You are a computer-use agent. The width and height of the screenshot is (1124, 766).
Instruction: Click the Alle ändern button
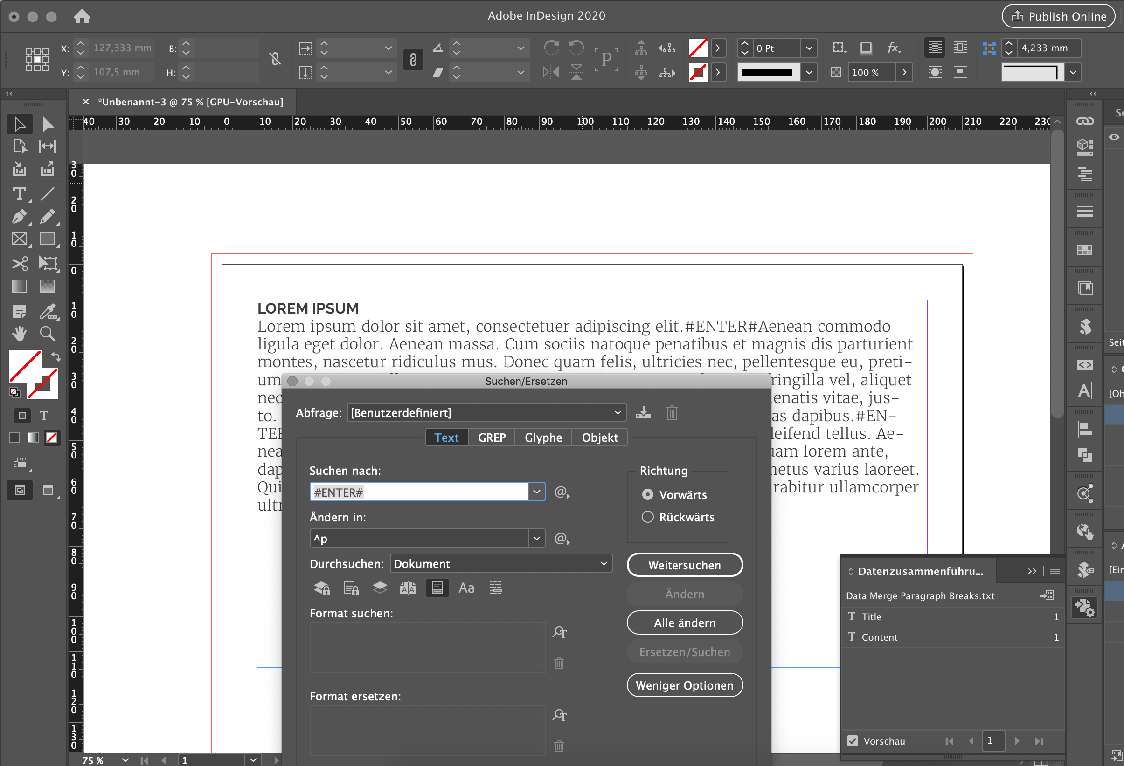click(684, 623)
